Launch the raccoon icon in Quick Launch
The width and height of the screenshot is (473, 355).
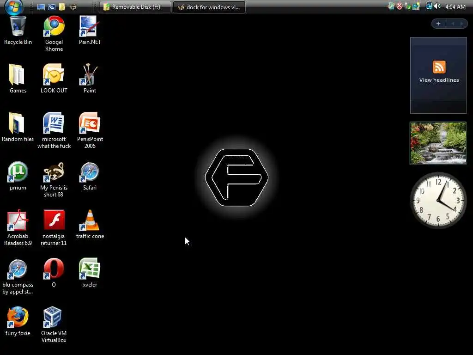[x=73, y=7]
